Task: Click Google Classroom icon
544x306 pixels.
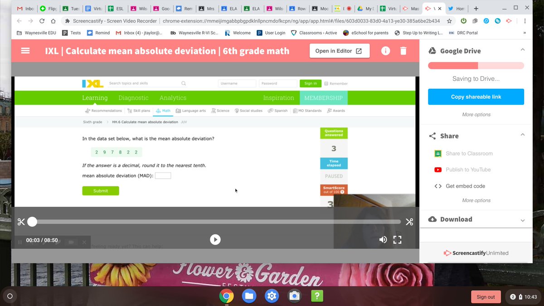Action: click(x=438, y=153)
